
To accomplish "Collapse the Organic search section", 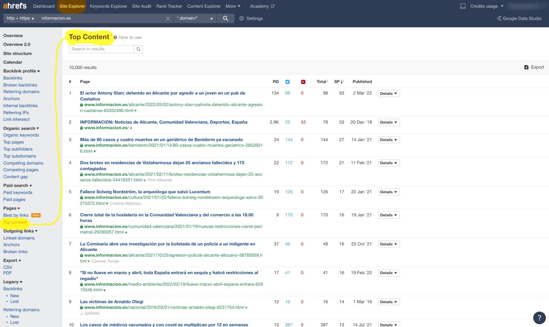I will coord(21,128).
